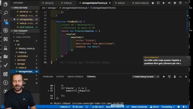Image resolution: width=193 pixels, height=109 pixels.
Task: Select the TERMINAL panel tab
Action: click(x=91, y=77)
